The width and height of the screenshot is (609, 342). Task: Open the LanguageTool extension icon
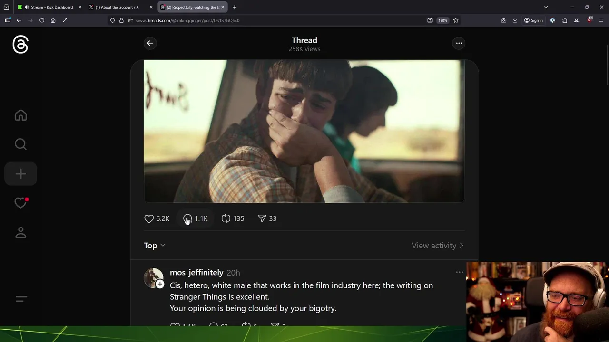point(577,20)
